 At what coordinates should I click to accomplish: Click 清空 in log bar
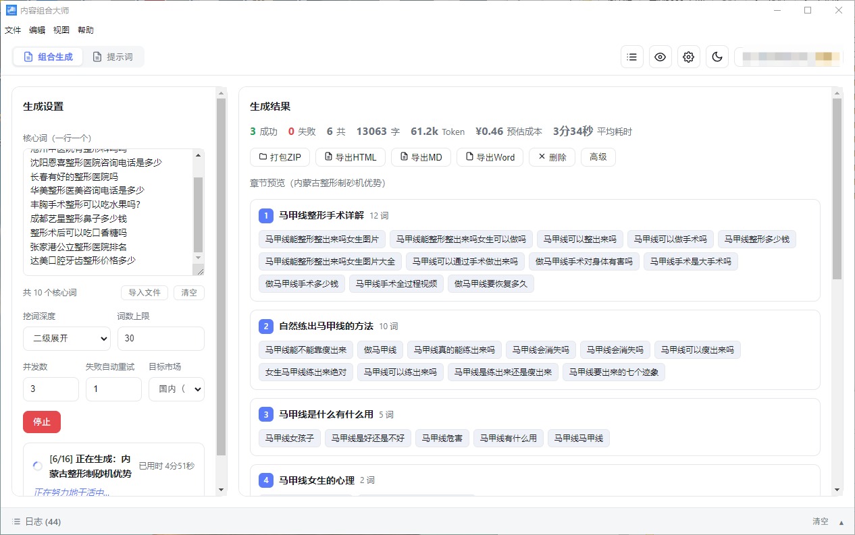(x=820, y=522)
